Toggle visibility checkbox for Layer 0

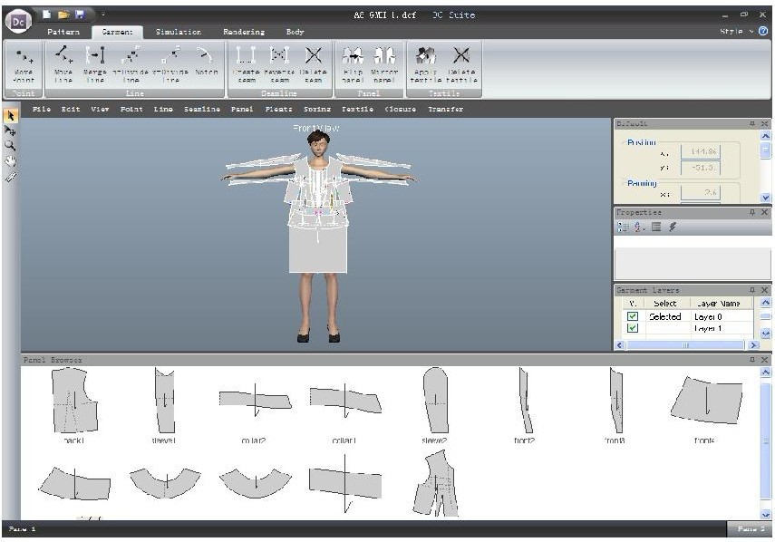click(x=632, y=317)
